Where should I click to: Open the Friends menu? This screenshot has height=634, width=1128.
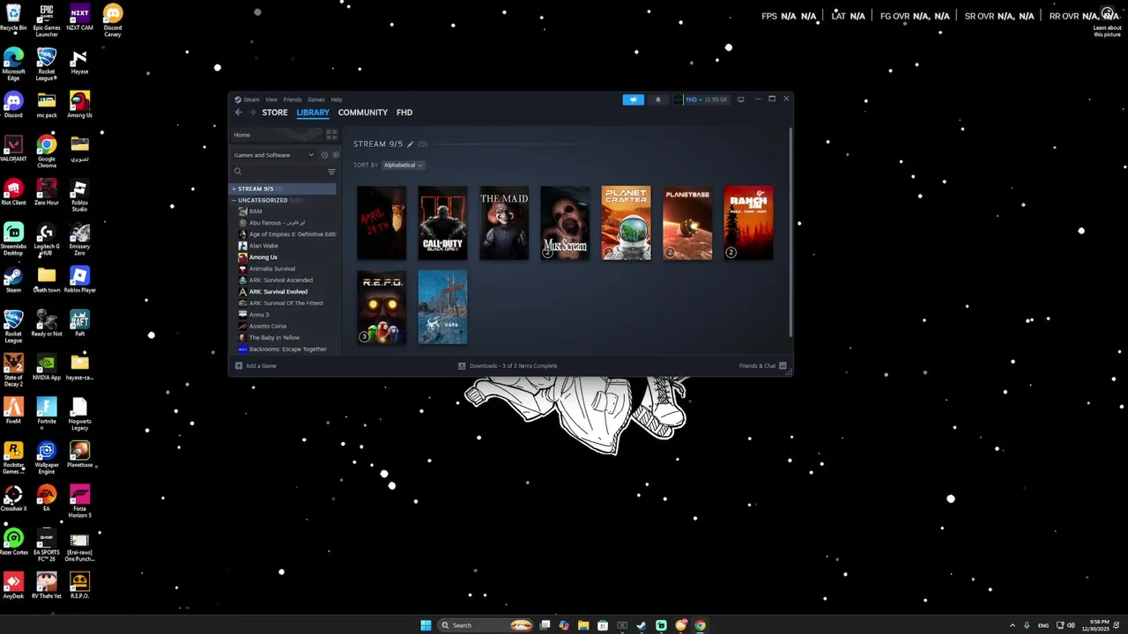coord(293,100)
